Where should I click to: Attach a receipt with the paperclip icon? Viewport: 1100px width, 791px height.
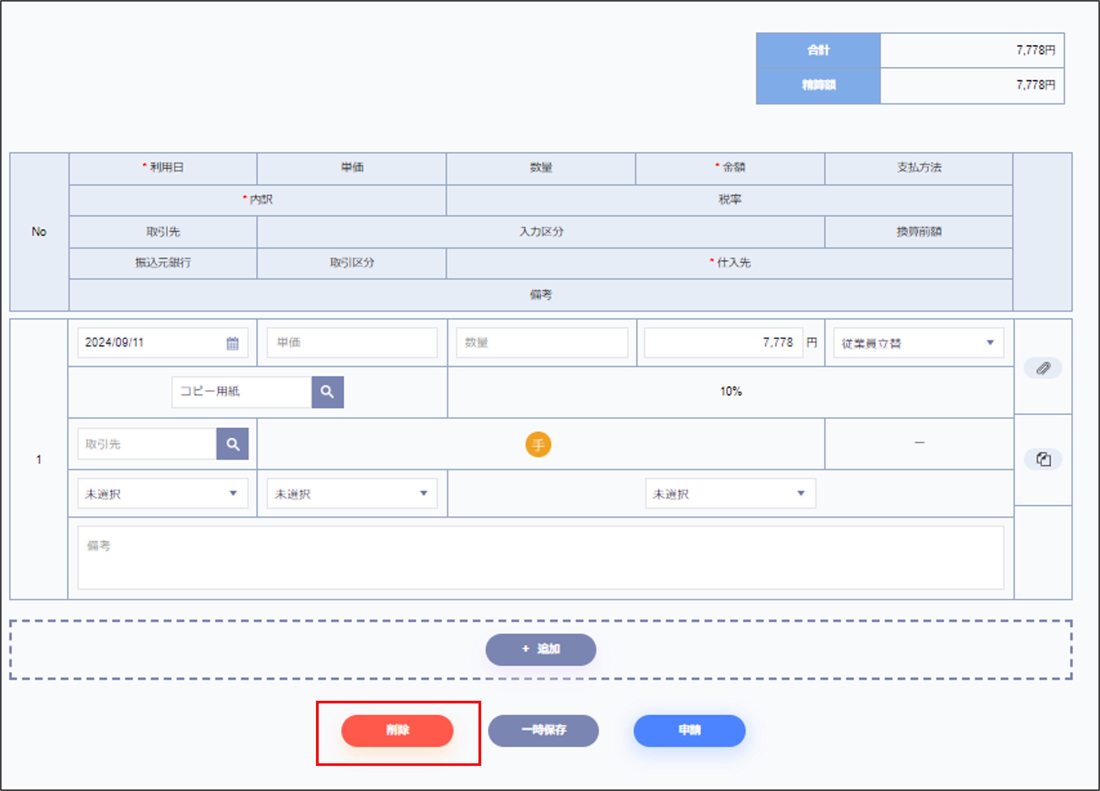tap(1043, 368)
